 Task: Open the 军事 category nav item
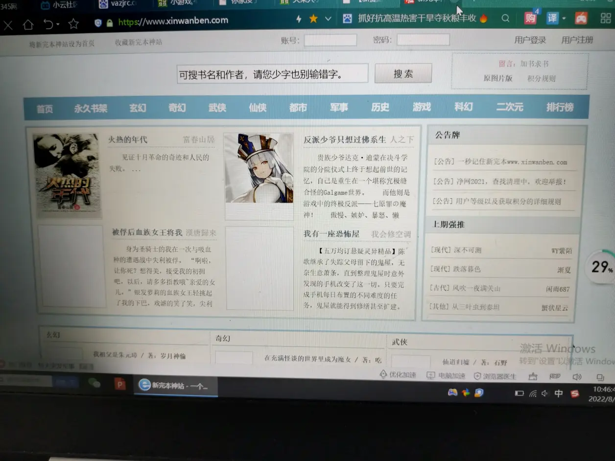click(x=339, y=107)
